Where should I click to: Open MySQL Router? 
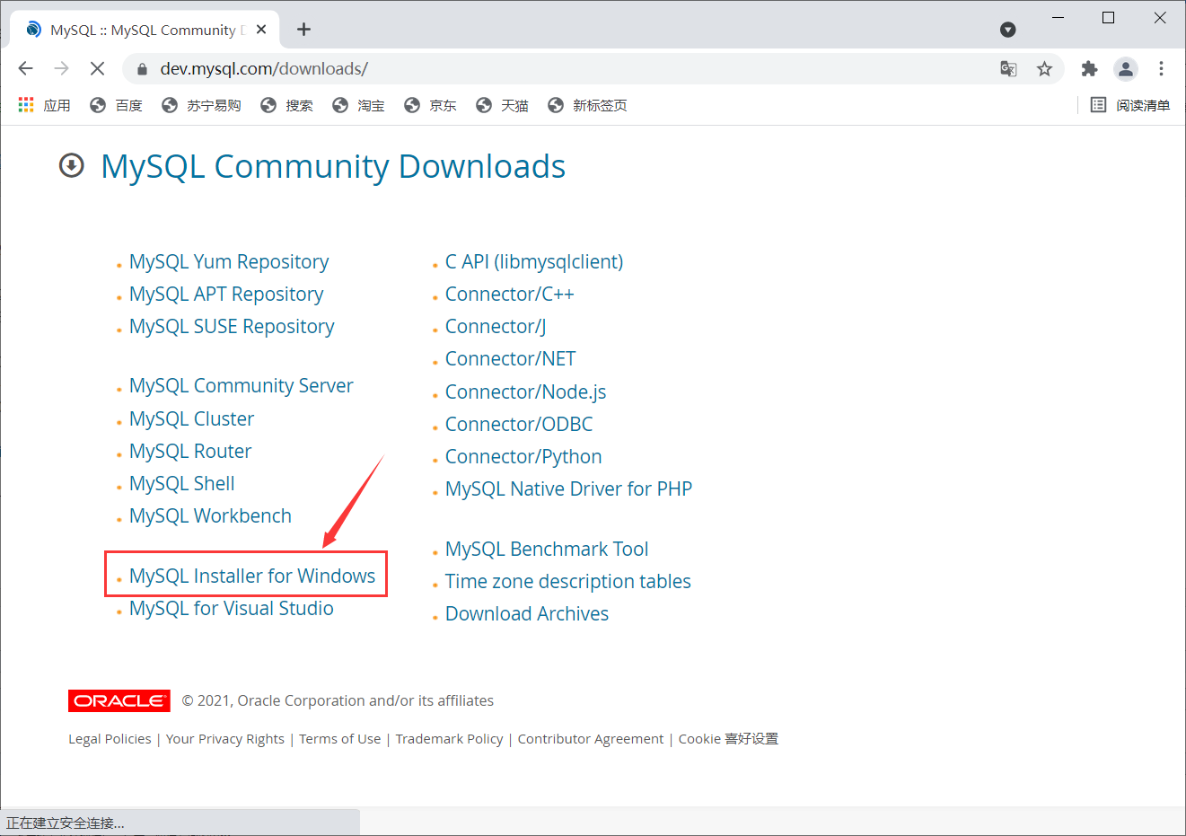point(190,451)
